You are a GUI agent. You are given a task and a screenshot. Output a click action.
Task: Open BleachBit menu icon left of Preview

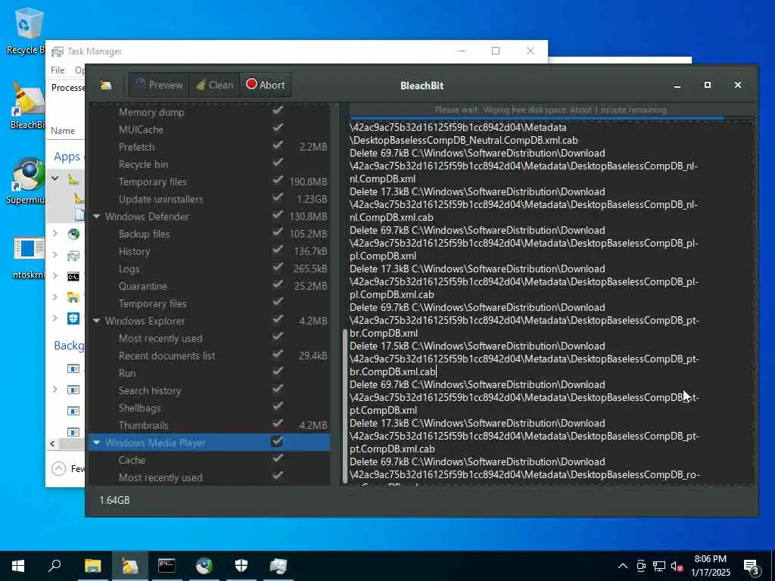tap(106, 85)
